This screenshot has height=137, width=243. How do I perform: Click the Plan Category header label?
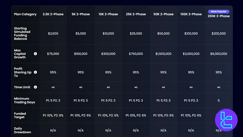click(25, 14)
